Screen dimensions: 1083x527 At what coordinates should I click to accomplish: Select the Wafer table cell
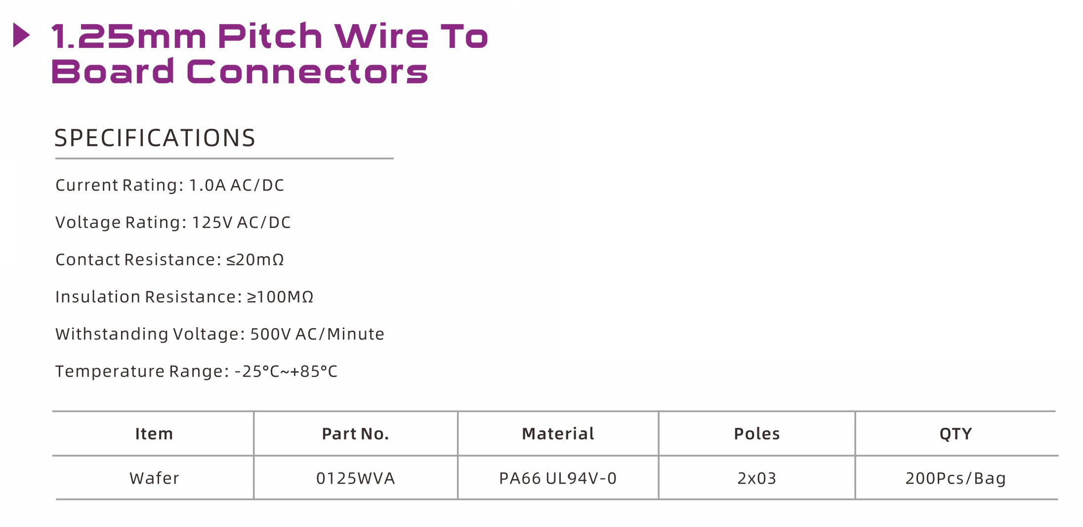point(154,478)
